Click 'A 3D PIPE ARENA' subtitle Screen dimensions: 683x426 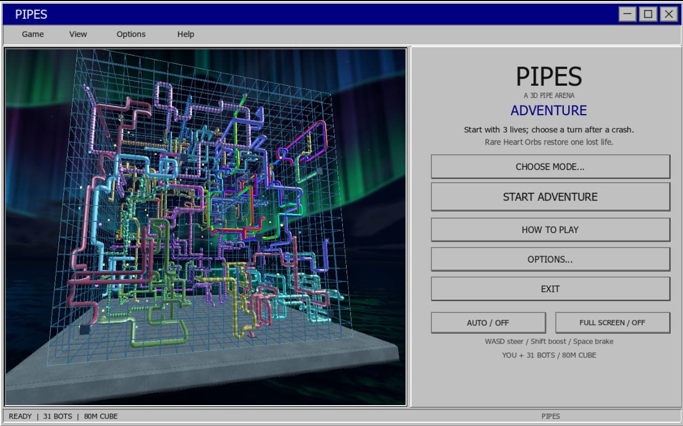pos(549,96)
